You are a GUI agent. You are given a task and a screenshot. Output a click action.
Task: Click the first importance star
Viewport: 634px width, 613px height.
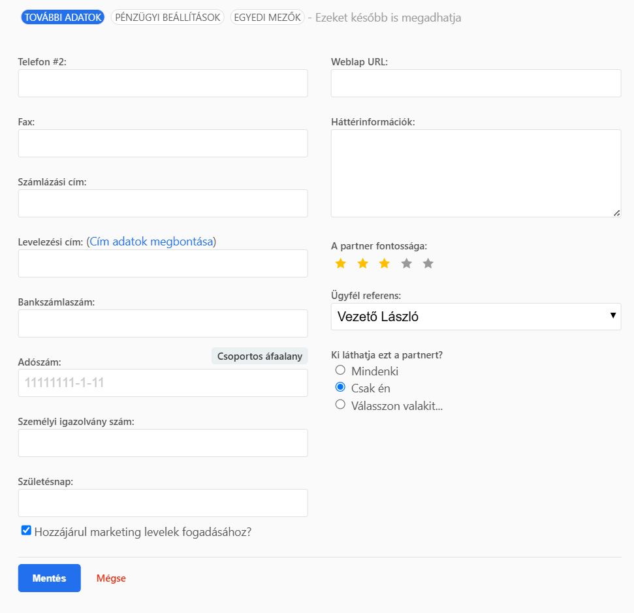[x=340, y=263]
